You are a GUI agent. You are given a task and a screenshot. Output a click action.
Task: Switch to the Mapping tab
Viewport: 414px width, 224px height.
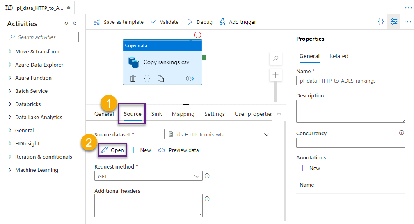coord(183,114)
